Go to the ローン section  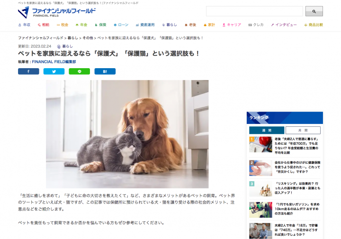[121, 25]
